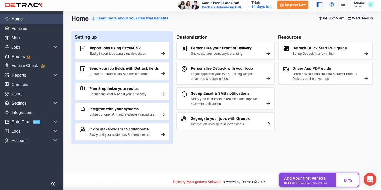The height and width of the screenshot is (190, 381).
Task: Click the Rate Card icon
Action: 7,122
